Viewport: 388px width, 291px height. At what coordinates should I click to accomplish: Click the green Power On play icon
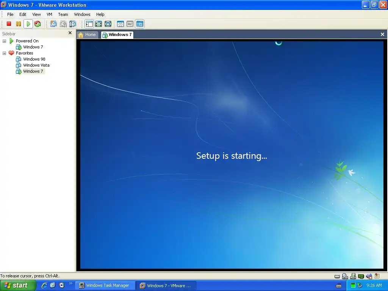[28, 24]
